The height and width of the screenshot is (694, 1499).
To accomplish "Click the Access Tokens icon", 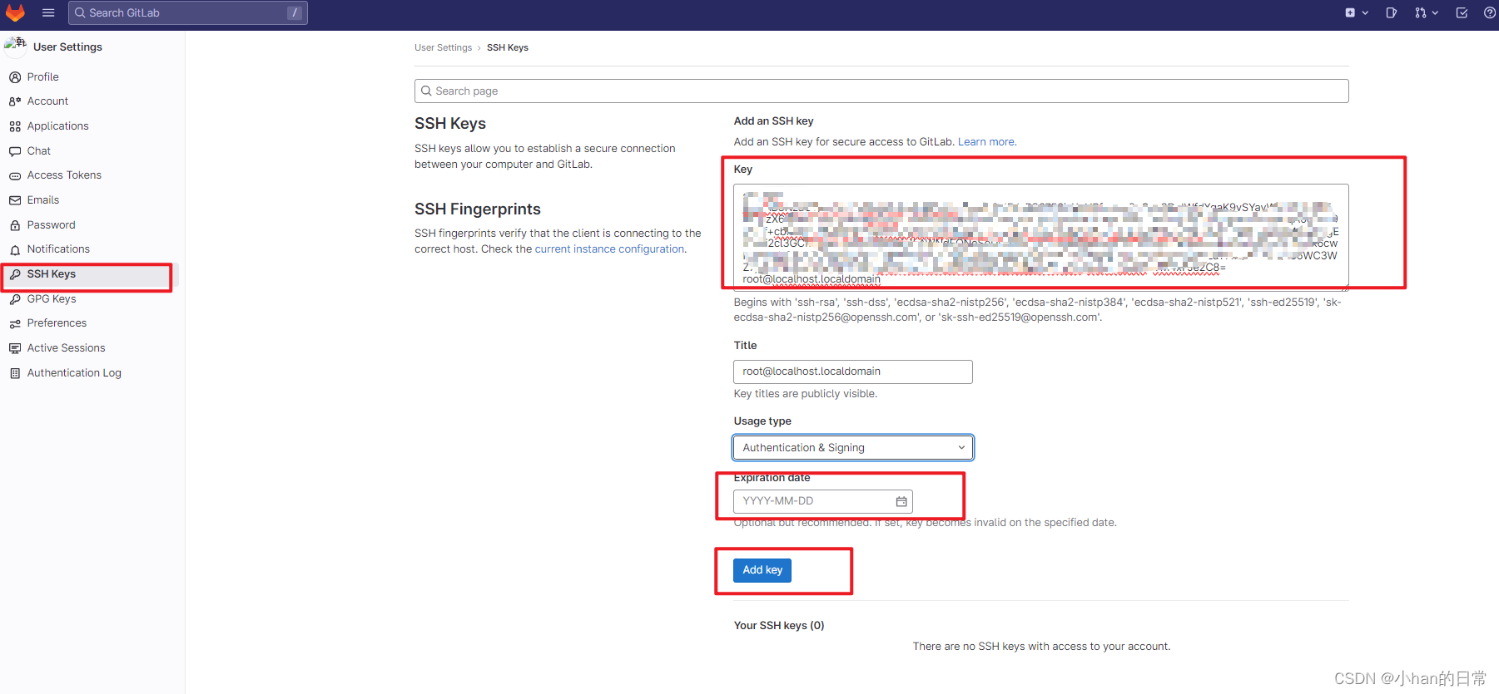I will click(x=15, y=176).
